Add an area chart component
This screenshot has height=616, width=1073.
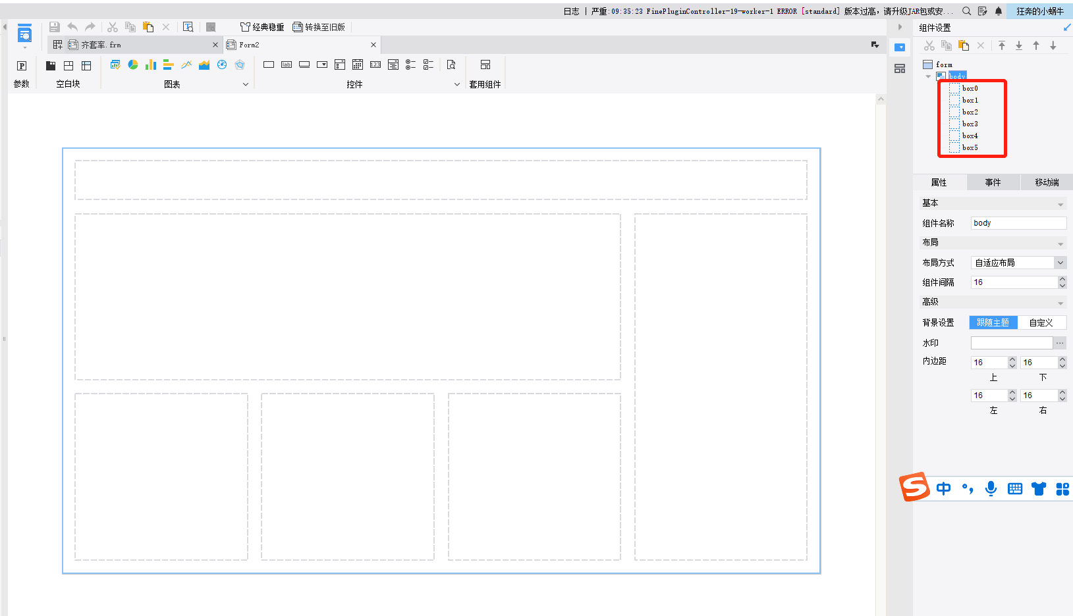pyautogui.click(x=204, y=64)
